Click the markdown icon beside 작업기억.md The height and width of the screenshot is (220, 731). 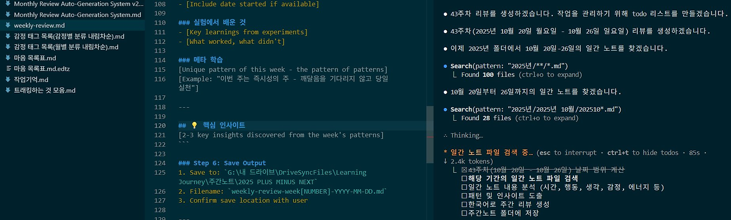(x=7, y=79)
